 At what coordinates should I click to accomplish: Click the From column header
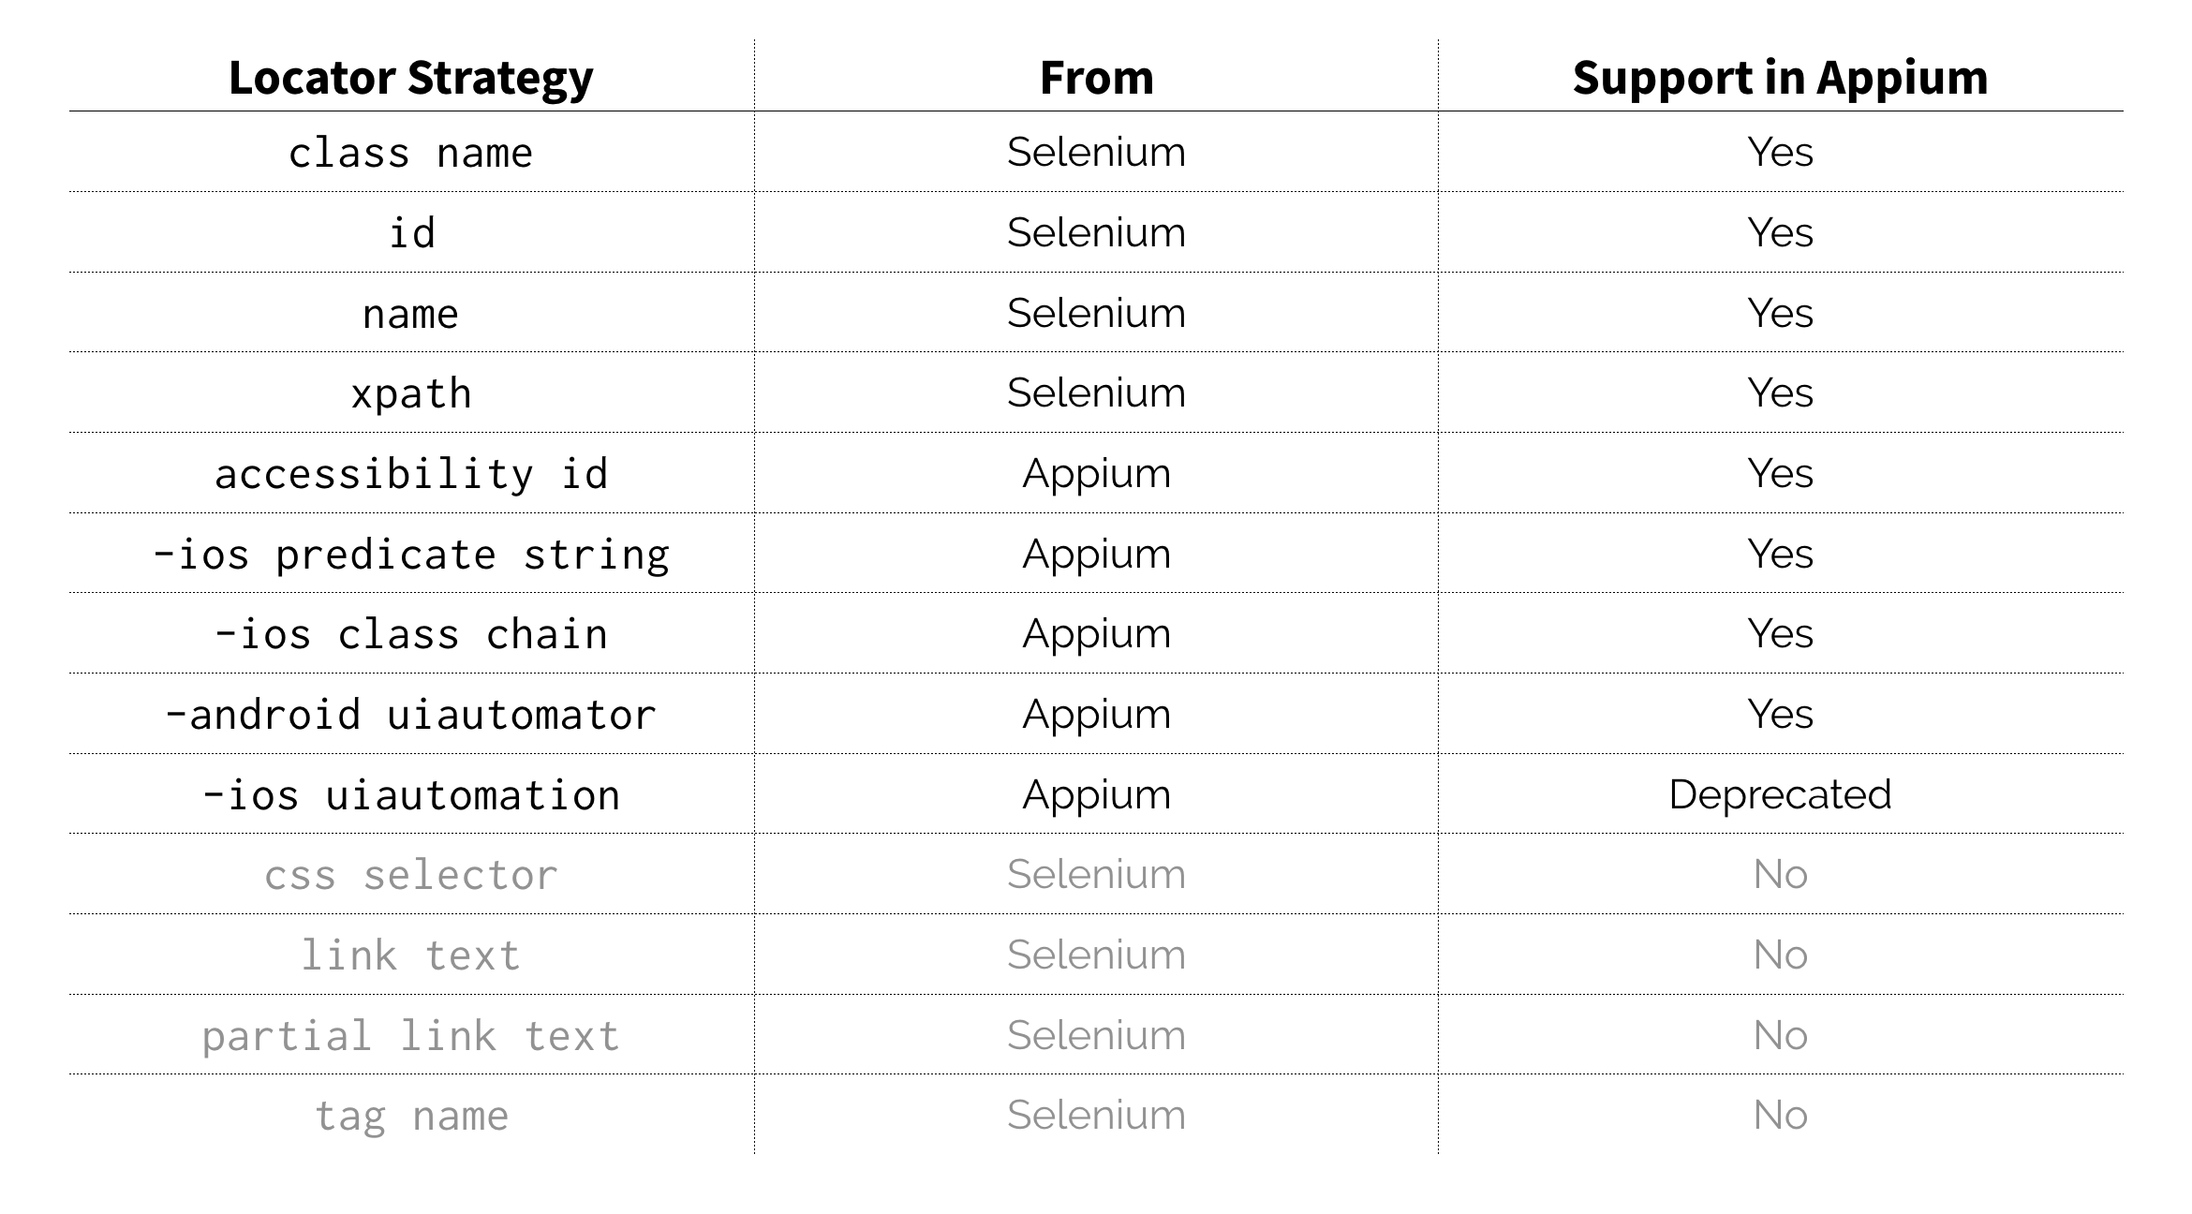click(x=1096, y=78)
